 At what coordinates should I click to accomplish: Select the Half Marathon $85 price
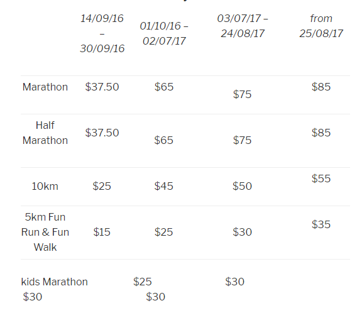click(x=321, y=133)
